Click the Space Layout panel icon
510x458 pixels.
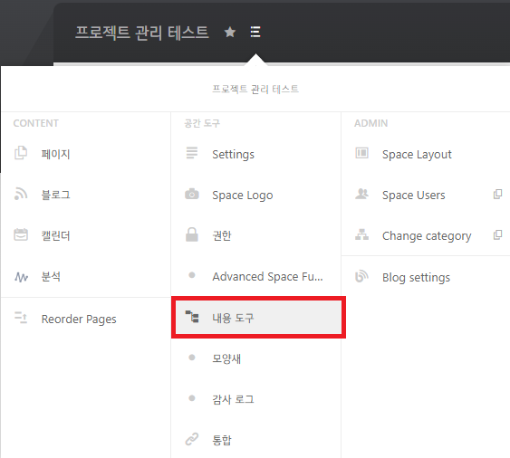(362, 153)
